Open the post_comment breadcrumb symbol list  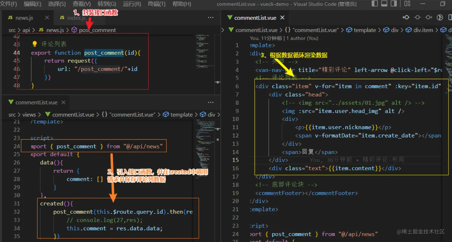(x=97, y=30)
